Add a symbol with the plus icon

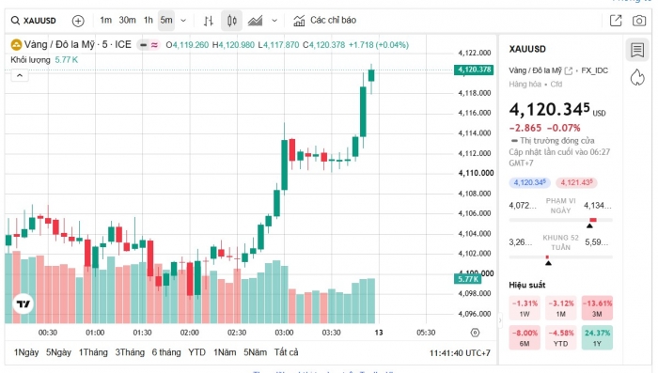78,21
